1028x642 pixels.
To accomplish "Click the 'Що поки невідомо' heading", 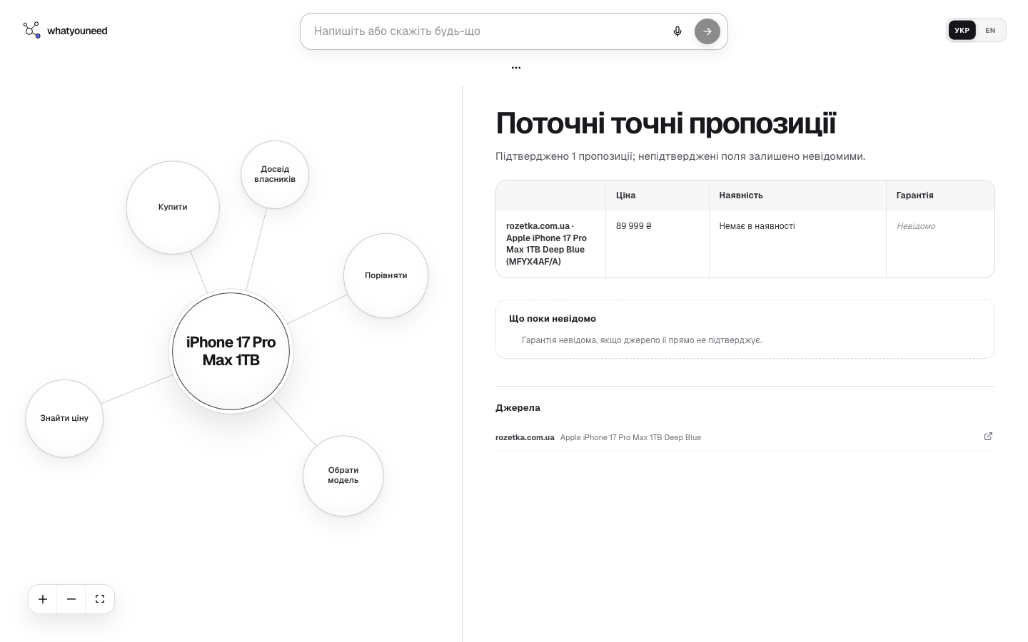I will (553, 319).
